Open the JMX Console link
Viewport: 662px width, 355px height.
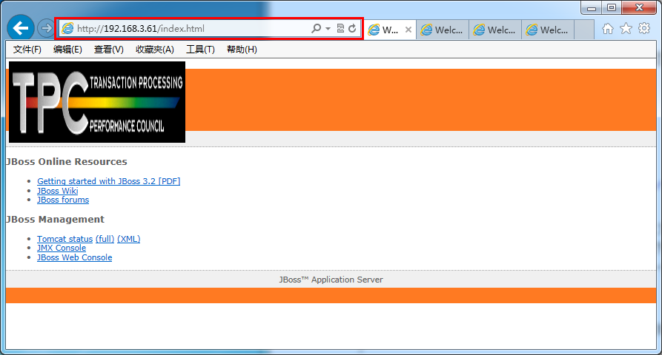(62, 248)
